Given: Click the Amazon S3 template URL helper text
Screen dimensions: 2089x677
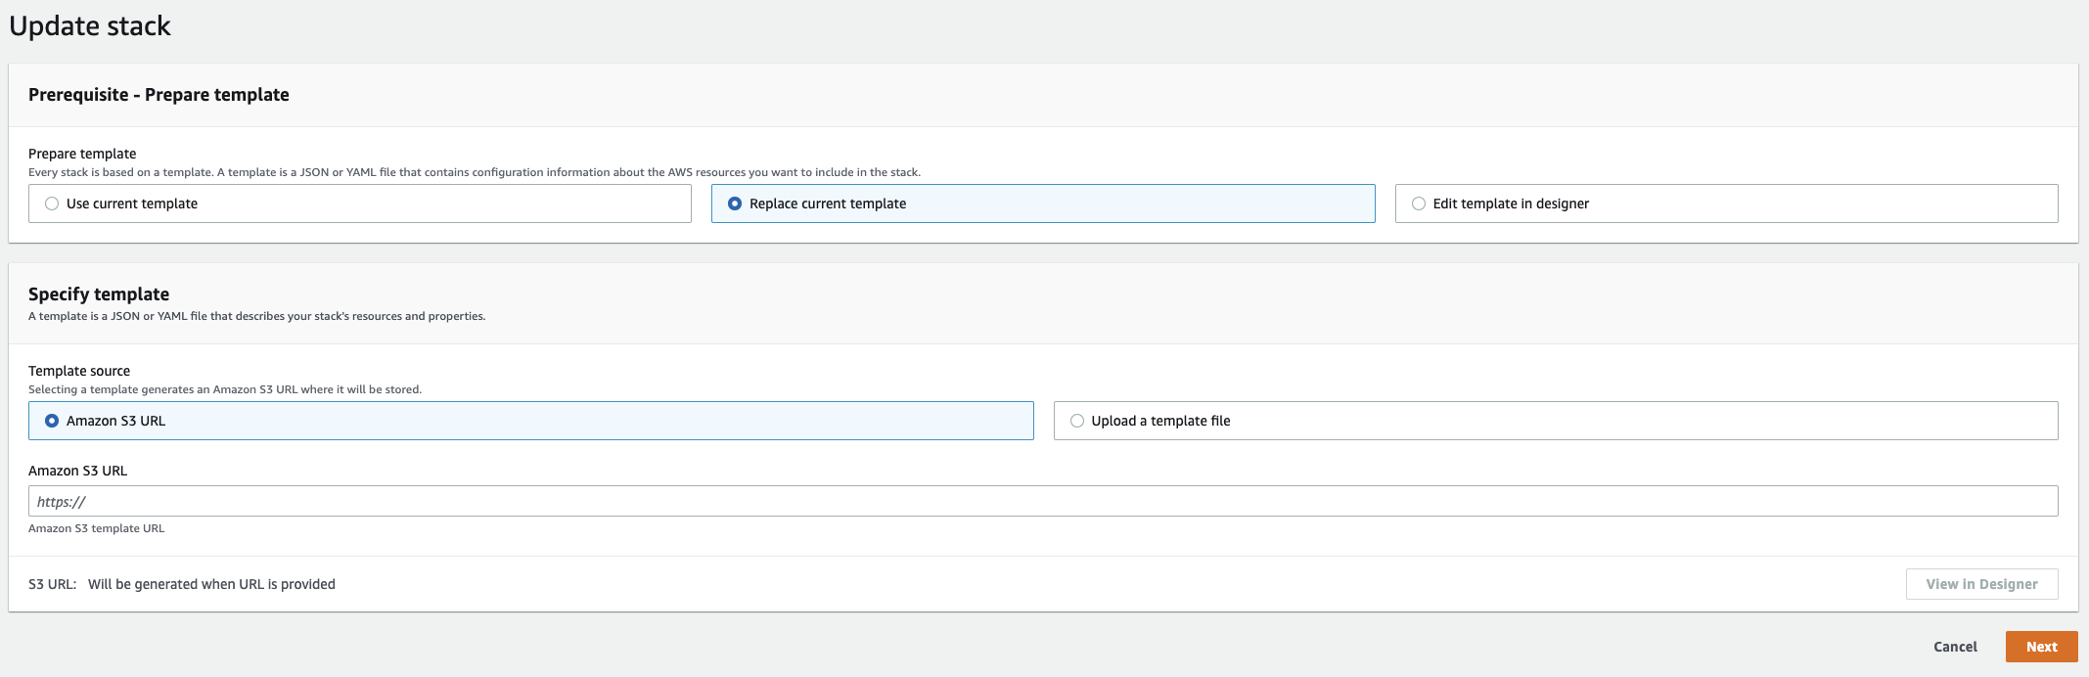Looking at the screenshot, I should coord(96,528).
